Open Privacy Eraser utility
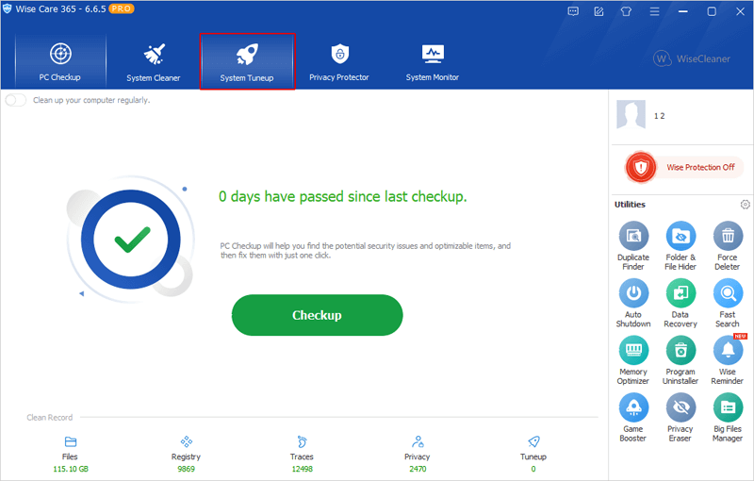This screenshot has height=481, width=754. point(680,418)
